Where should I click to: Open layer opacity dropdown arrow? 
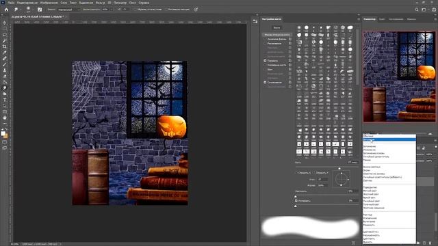436,154
